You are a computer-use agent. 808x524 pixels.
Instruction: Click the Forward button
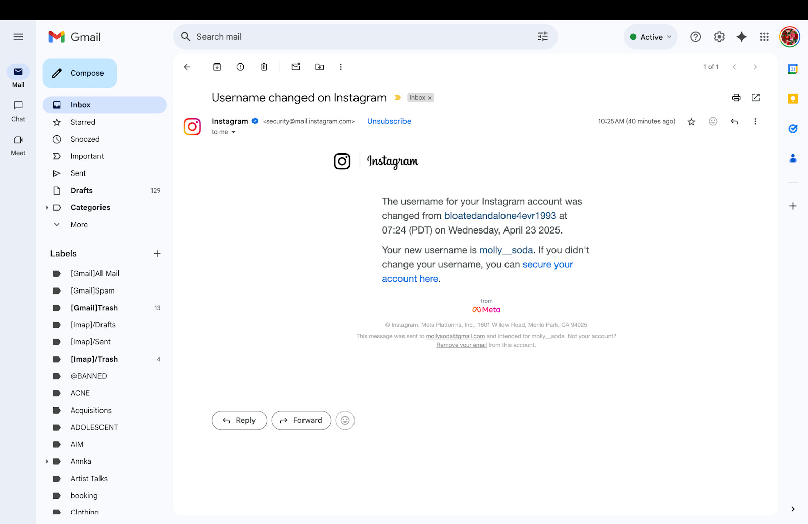pyautogui.click(x=301, y=420)
